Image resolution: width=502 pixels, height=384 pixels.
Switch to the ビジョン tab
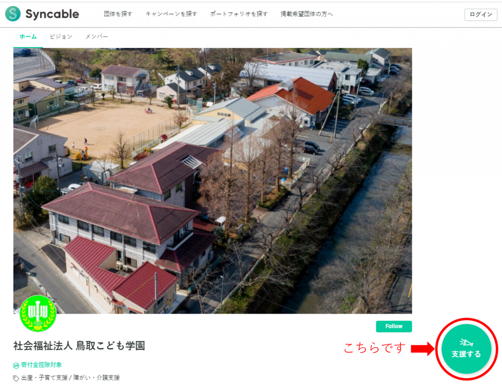pos(61,36)
